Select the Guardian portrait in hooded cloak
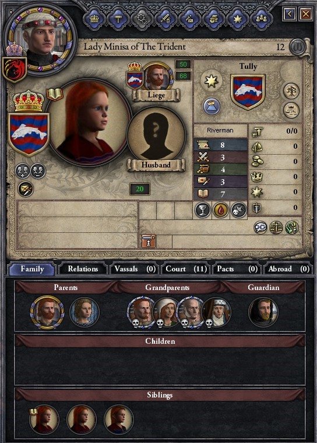The image size is (317, 443). point(263,312)
